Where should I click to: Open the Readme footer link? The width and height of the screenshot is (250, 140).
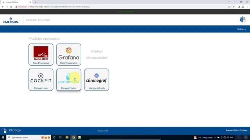229,130
